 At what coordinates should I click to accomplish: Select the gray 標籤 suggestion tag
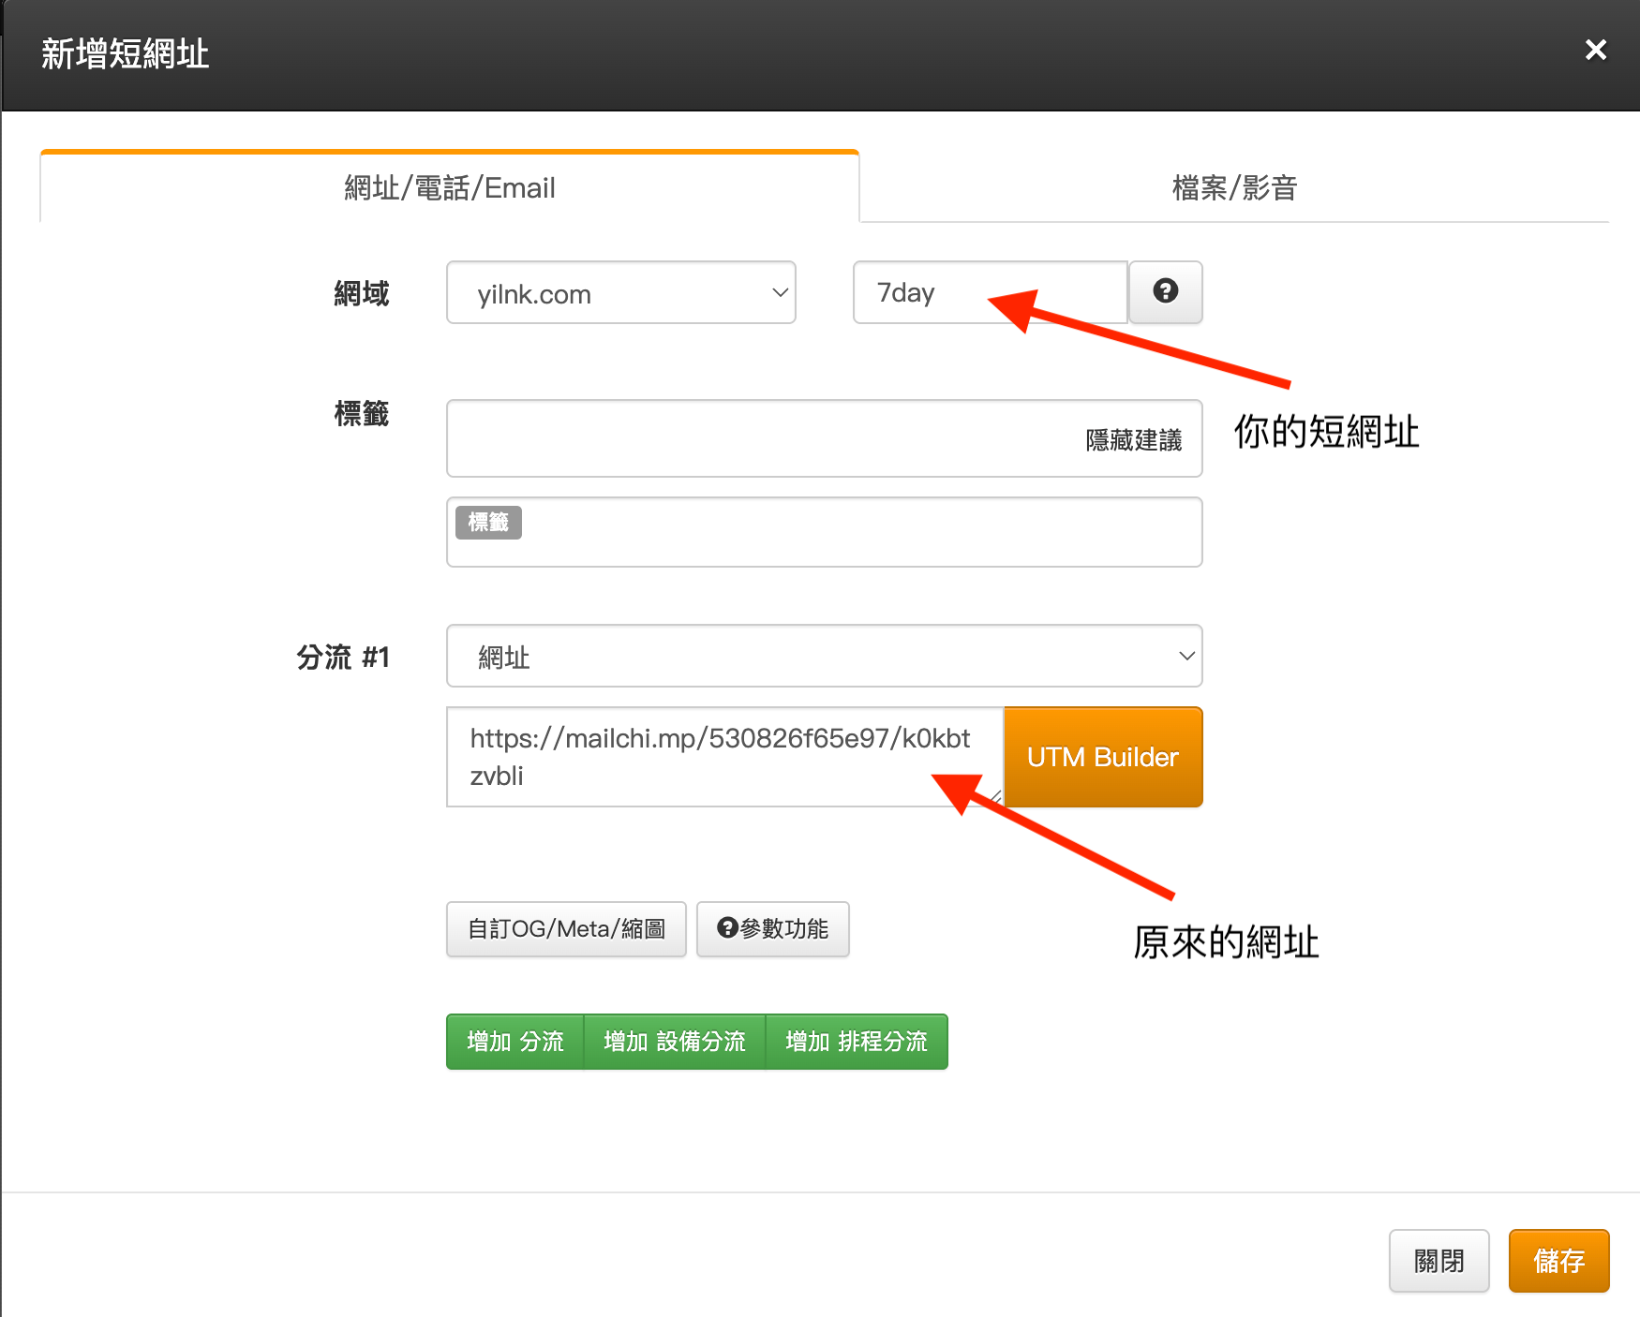click(487, 523)
